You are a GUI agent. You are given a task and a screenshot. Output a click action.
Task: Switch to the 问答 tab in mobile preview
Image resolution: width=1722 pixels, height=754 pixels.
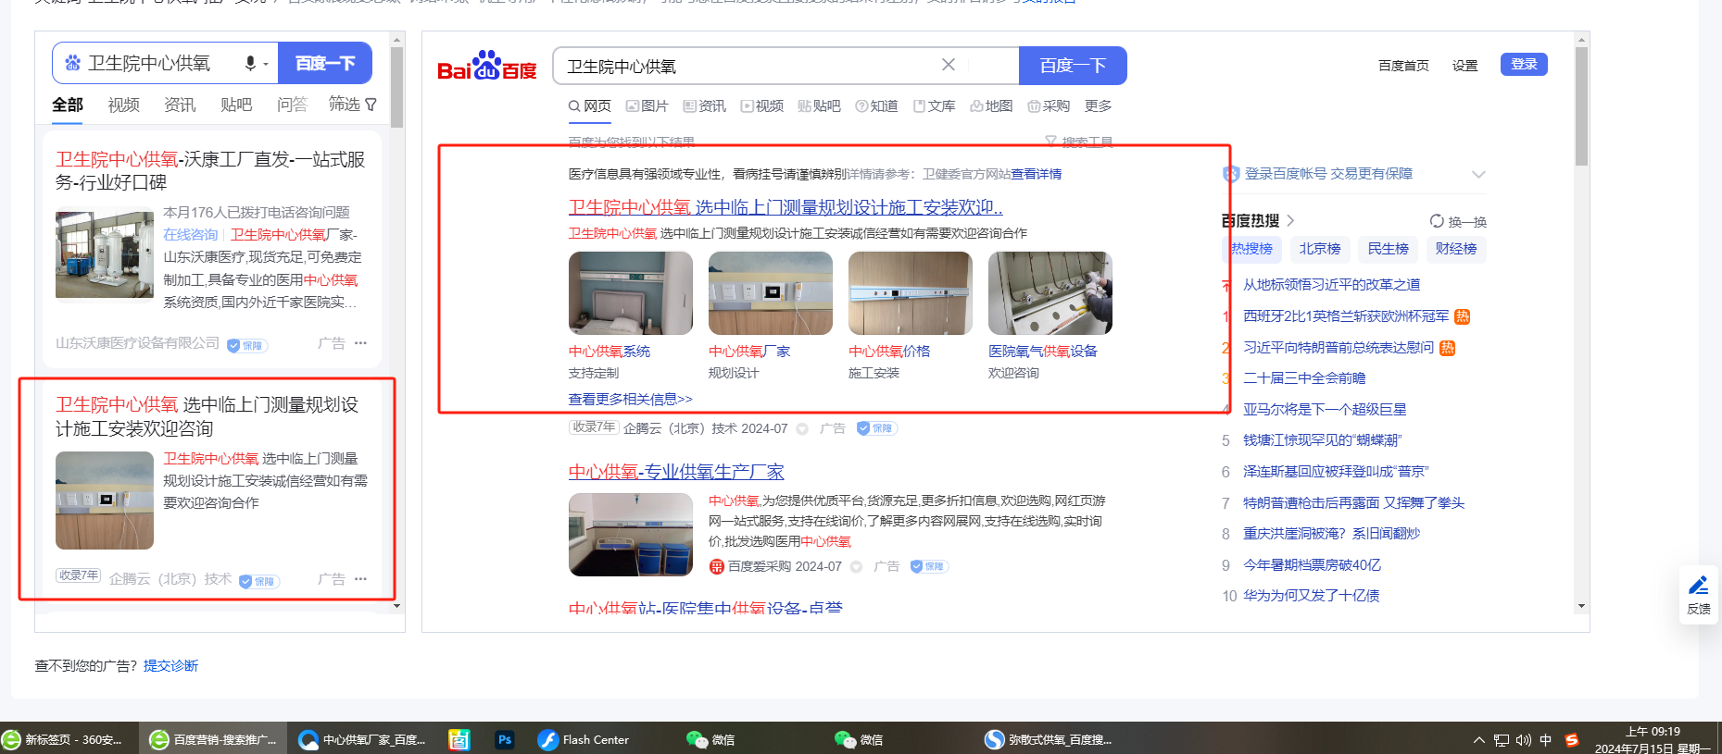click(x=292, y=105)
